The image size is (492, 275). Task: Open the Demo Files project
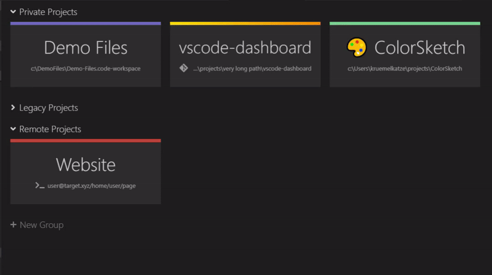[x=85, y=48]
